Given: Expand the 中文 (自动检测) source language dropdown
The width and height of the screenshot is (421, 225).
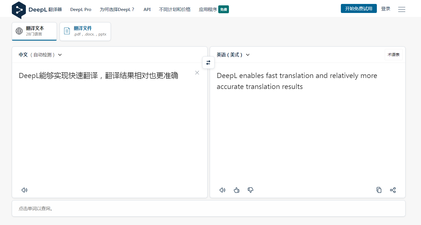Looking at the screenshot, I should 40,55.
